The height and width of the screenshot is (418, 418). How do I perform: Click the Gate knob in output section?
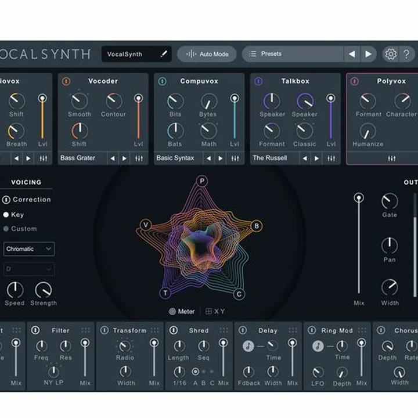click(x=390, y=201)
